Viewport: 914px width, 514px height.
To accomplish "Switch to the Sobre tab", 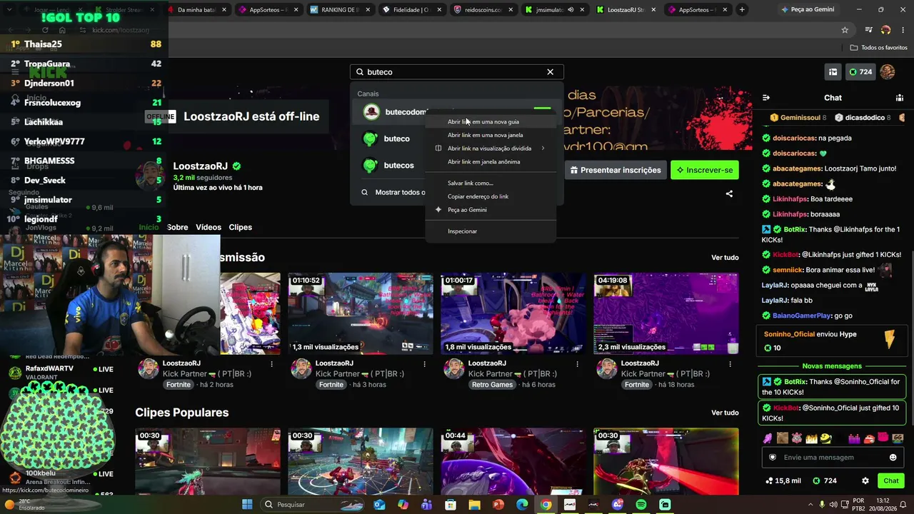I will click(177, 227).
